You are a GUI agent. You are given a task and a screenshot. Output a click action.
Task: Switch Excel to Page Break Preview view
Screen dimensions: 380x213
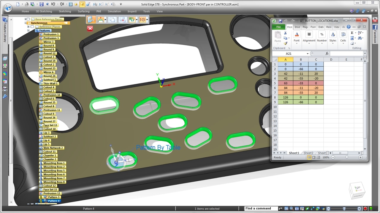[x=318, y=157]
